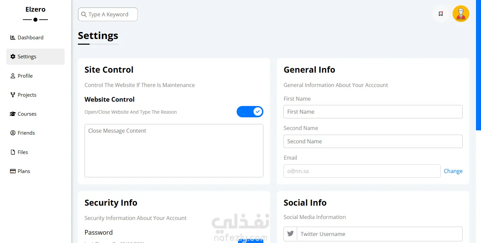Click the First Name input field
Screen dimensions: 481x243
tap(373, 112)
